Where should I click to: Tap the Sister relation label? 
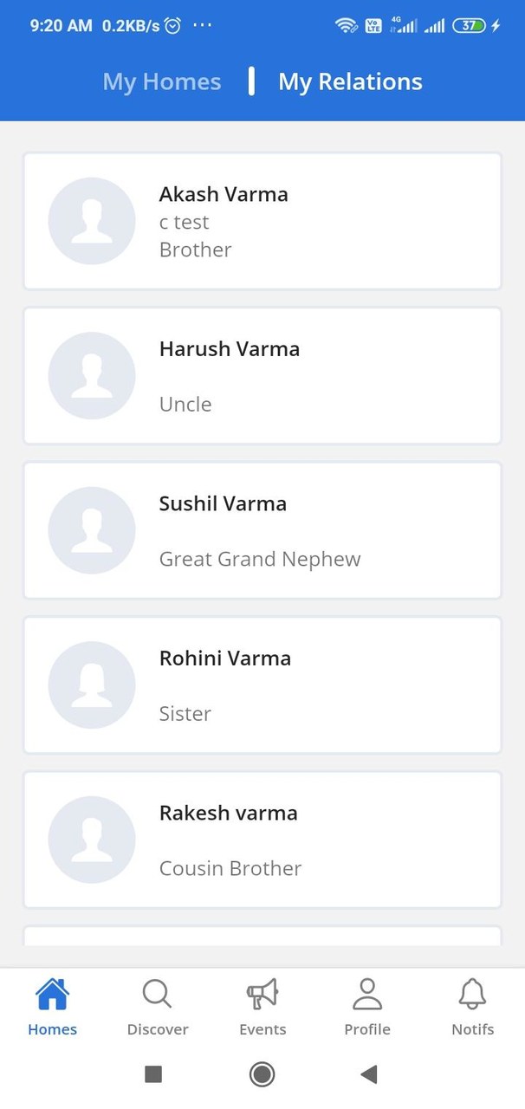coord(185,714)
